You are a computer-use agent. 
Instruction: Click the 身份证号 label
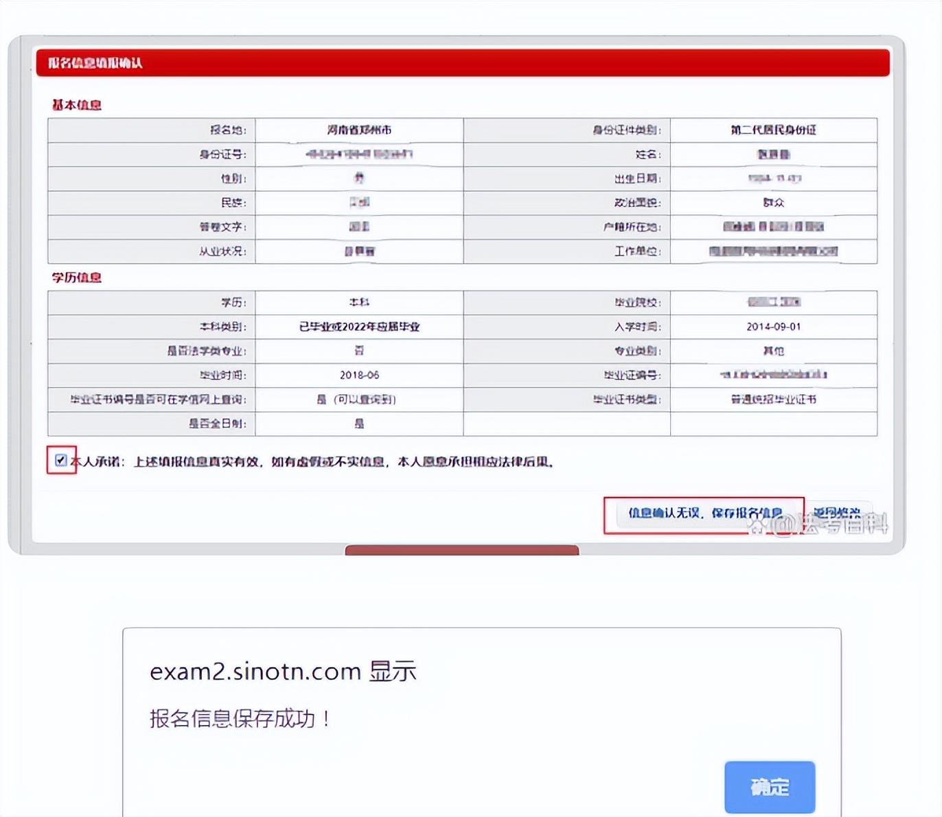point(222,154)
